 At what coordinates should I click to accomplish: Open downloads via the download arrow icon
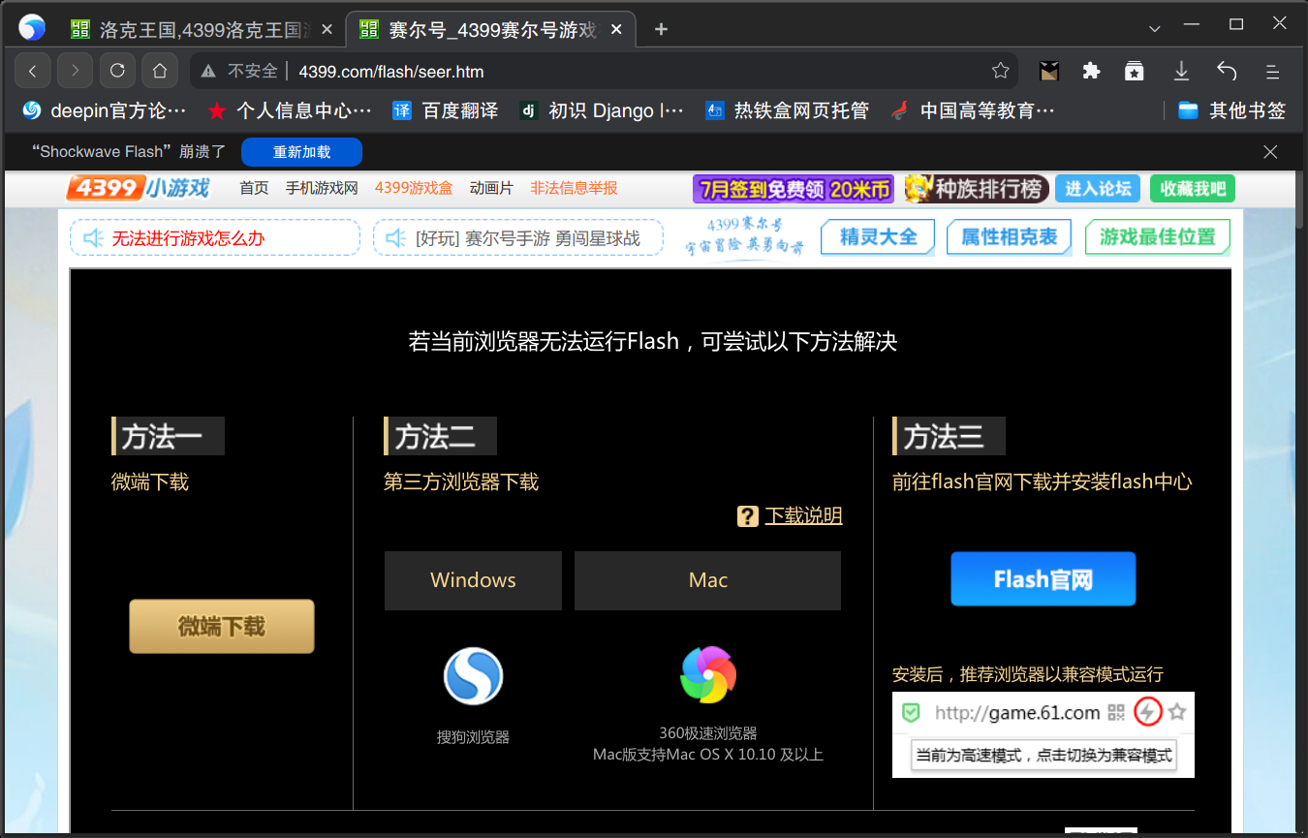(x=1181, y=71)
